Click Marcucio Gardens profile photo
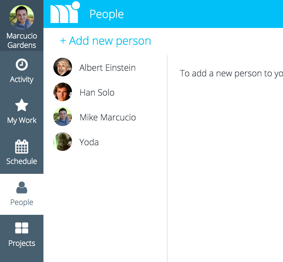This screenshot has width=283, height=262. coord(22,17)
